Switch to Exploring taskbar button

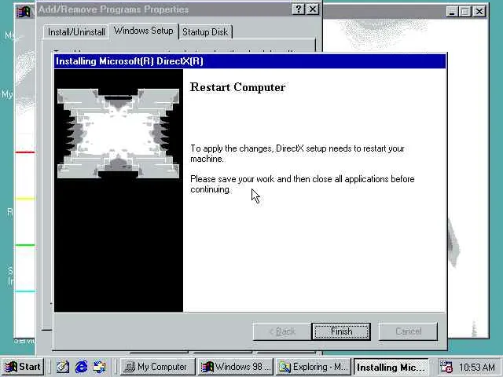point(313,367)
